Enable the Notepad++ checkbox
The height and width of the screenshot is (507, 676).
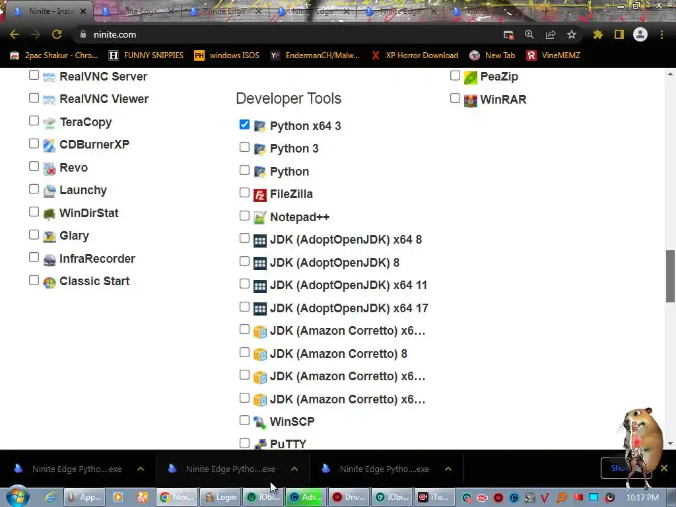click(x=244, y=216)
